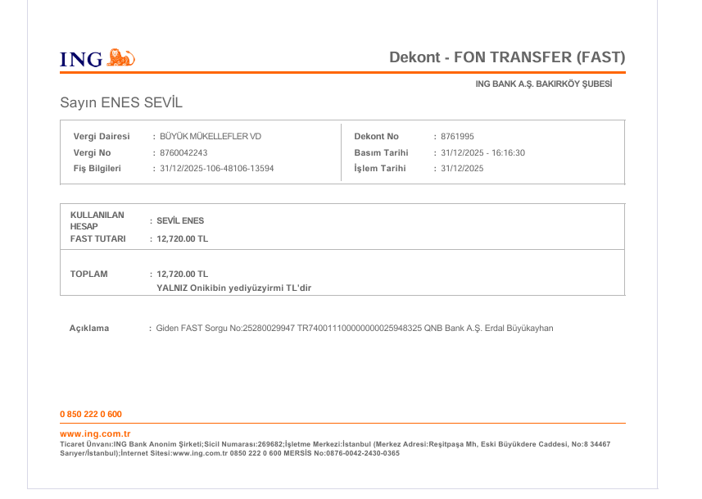
Task: Click the ING lion logo icon
Action: coord(121,57)
